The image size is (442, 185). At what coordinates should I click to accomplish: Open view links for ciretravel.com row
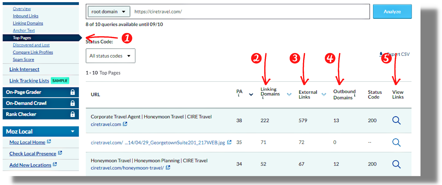pyautogui.click(x=396, y=120)
